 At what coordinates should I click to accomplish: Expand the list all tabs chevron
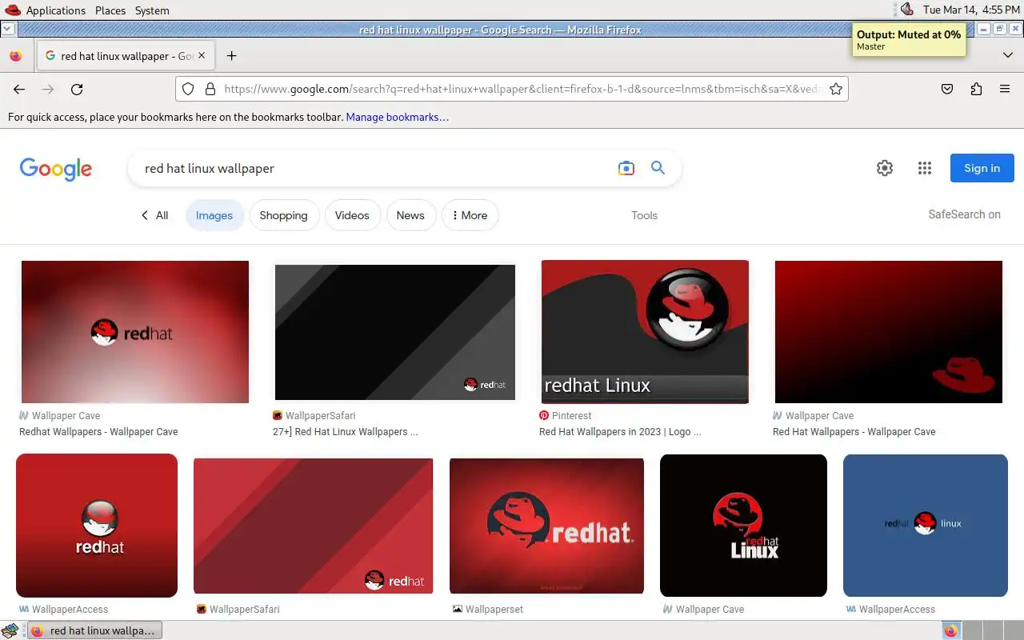1008,55
